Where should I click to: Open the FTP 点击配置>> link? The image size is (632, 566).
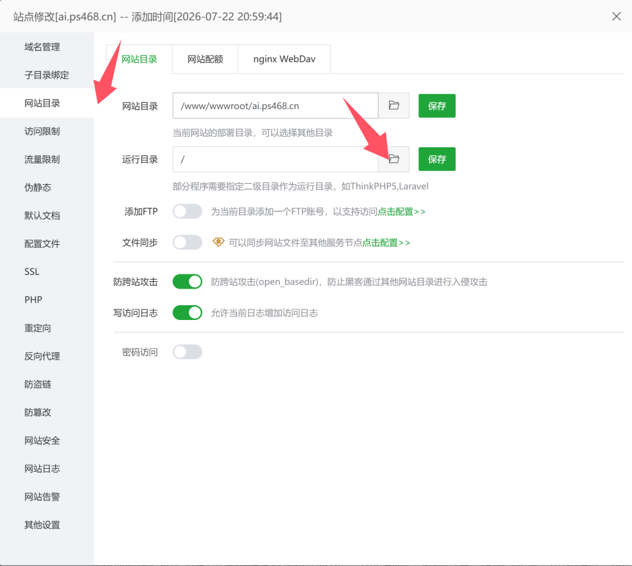[x=401, y=211]
